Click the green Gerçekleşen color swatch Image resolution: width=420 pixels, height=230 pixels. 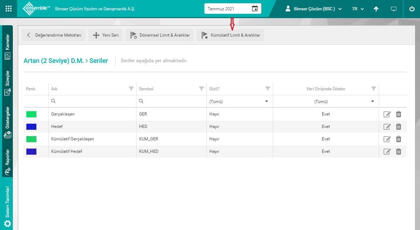31,114
